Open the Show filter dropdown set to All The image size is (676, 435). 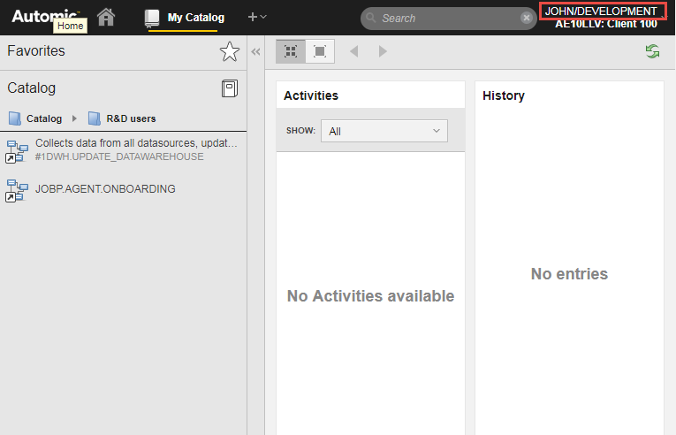[384, 131]
